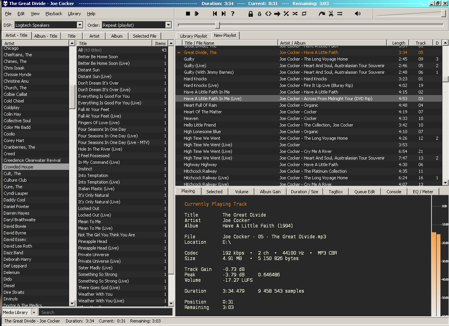Click the question mark random-track icon

pyautogui.click(x=233, y=14)
